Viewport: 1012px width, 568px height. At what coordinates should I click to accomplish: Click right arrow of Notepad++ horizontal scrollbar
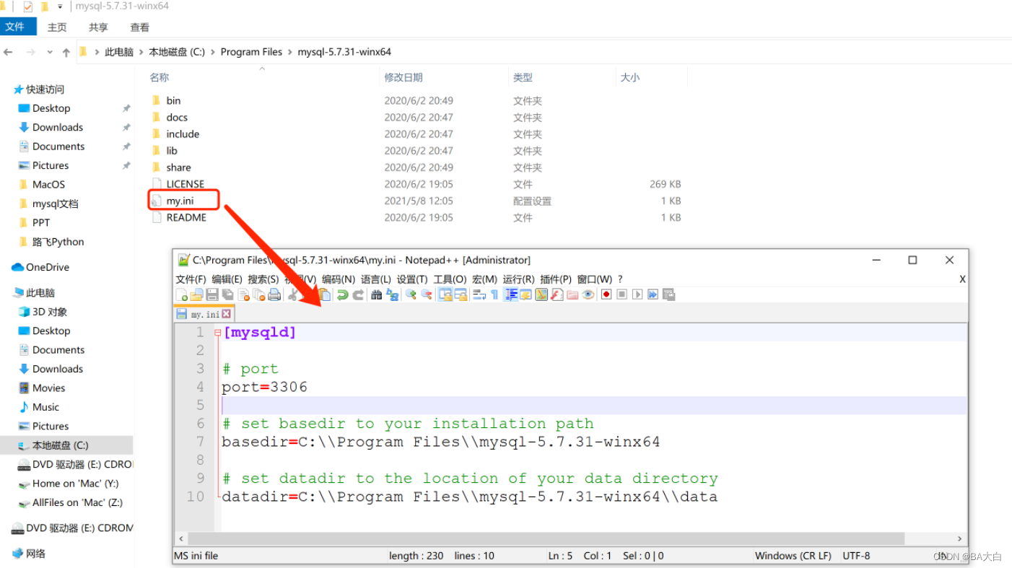[959, 538]
